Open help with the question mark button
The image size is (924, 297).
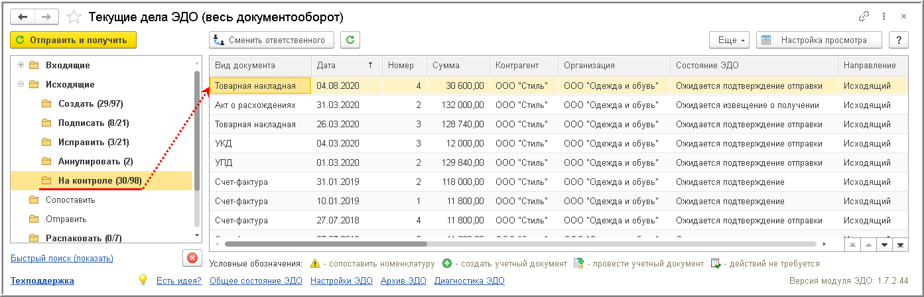tap(899, 40)
